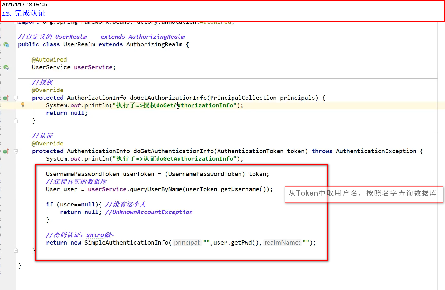This screenshot has height=290, width=445.
Task: Select the '@Autowired' annotation
Action: 49,60
